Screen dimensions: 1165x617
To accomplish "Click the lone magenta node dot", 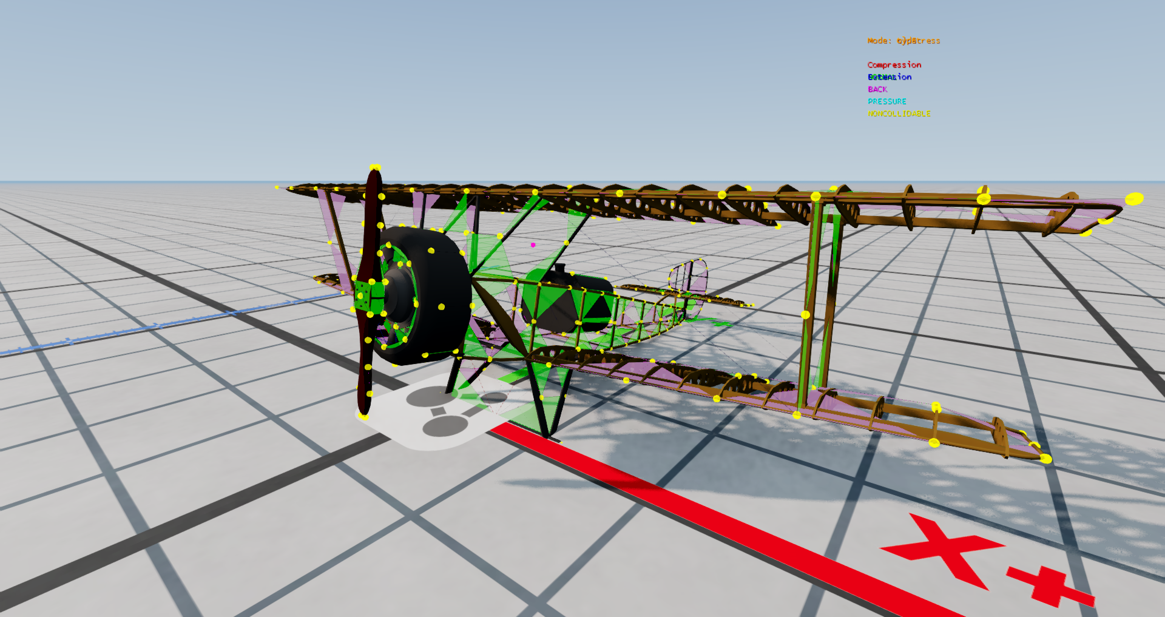I will (533, 245).
